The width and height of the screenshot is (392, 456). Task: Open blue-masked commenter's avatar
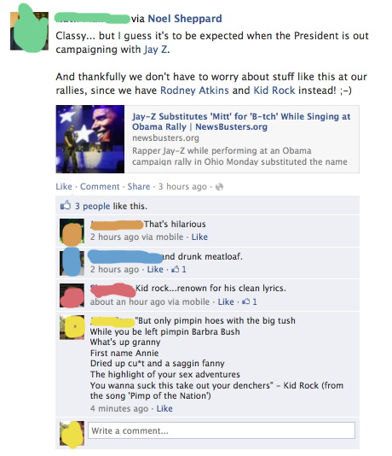(x=72, y=263)
